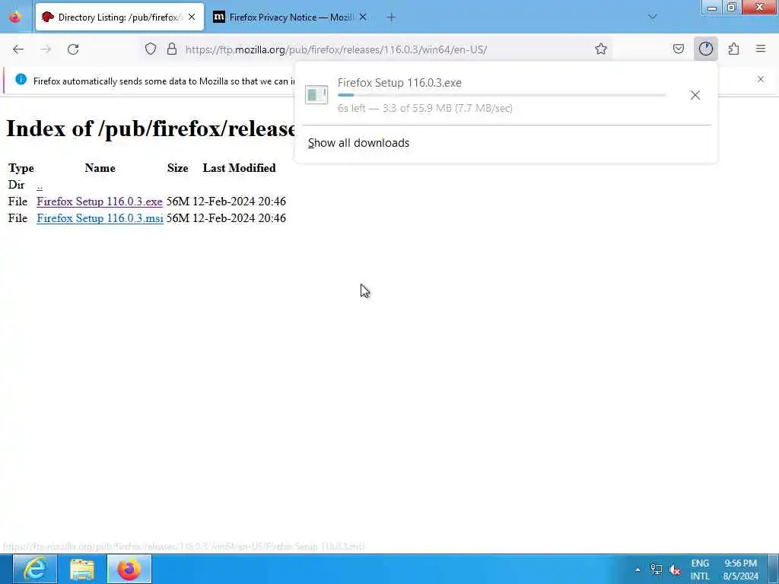779x584 pixels.
Task: Click the padlock site info icon
Action: pos(172,49)
